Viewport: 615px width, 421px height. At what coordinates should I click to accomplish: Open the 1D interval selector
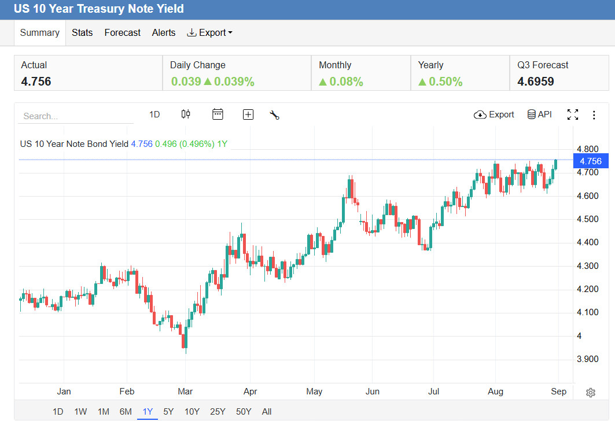pyautogui.click(x=154, y=115)
